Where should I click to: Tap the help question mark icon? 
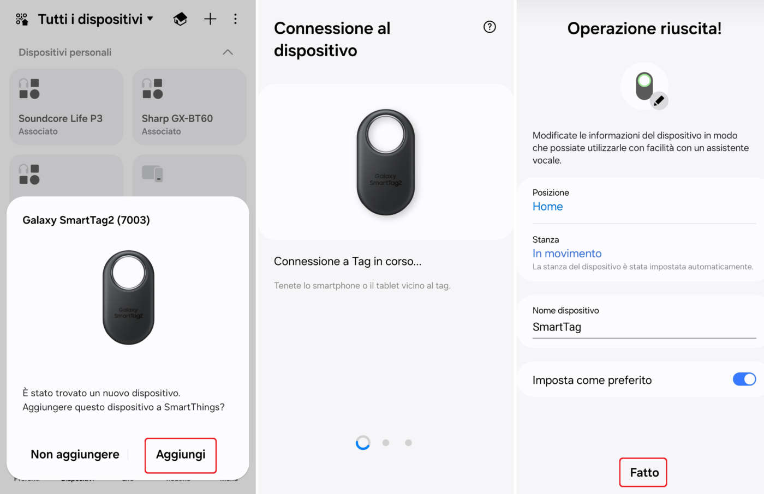click(x=490, y=27)
